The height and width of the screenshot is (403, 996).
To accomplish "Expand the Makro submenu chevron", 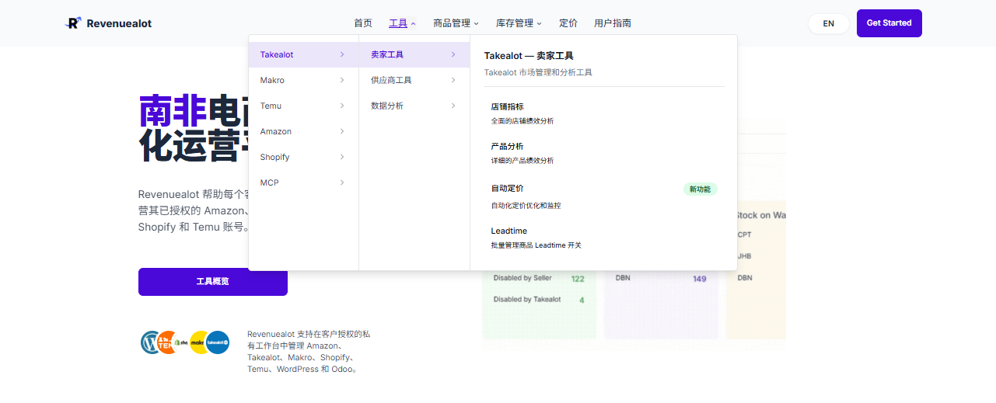I will [342, 80].
